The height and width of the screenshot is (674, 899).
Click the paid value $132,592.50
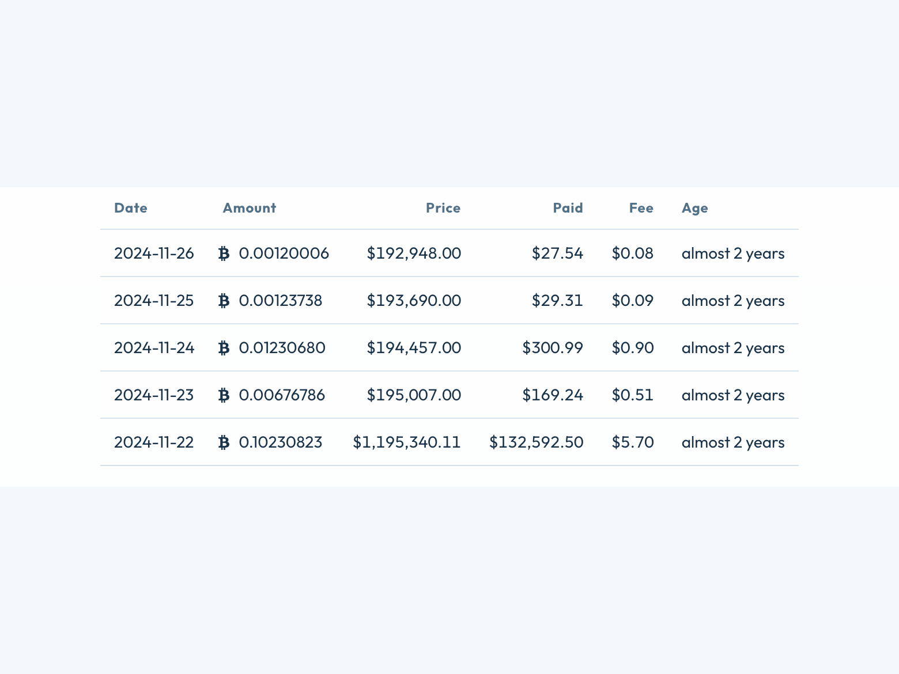pyautogui.click(x=537, y=442)
